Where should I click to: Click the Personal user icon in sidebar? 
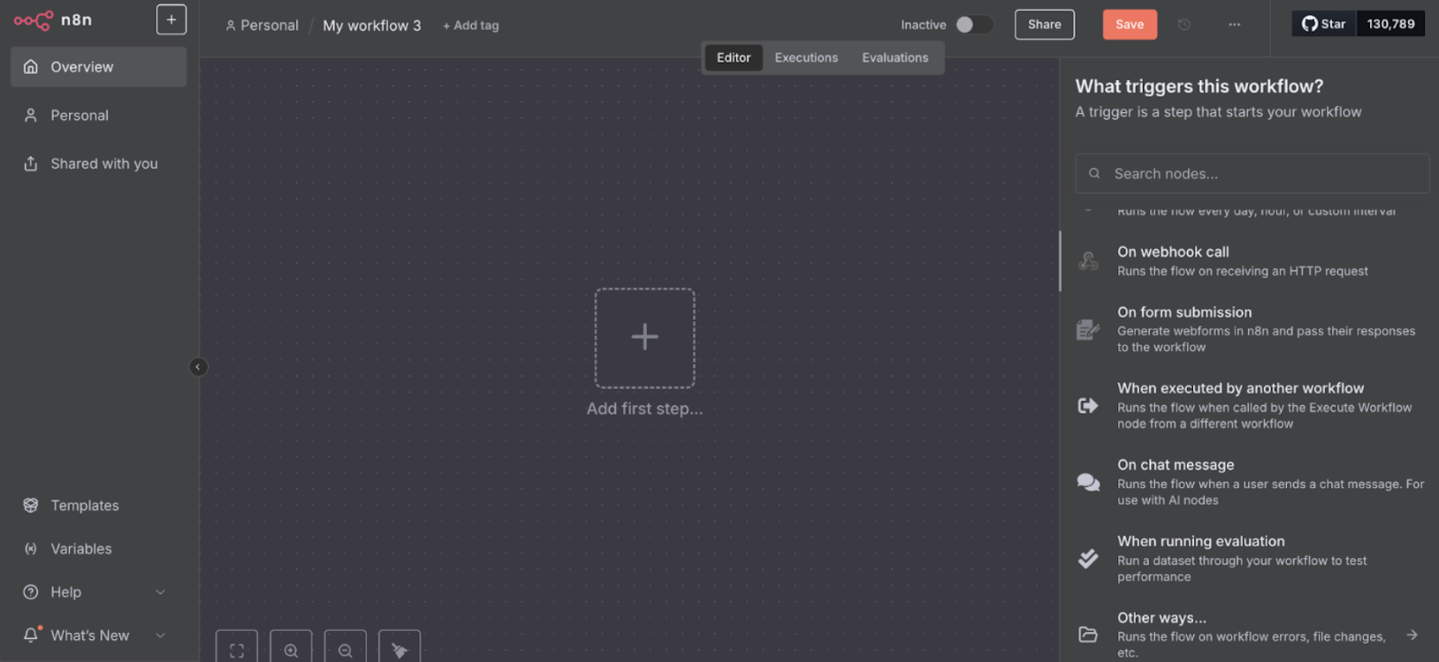click(x=31, y=116)
